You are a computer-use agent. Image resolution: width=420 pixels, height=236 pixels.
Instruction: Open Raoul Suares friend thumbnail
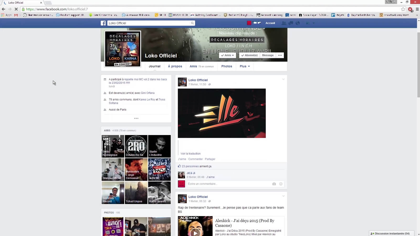click(x=159, y=193)
